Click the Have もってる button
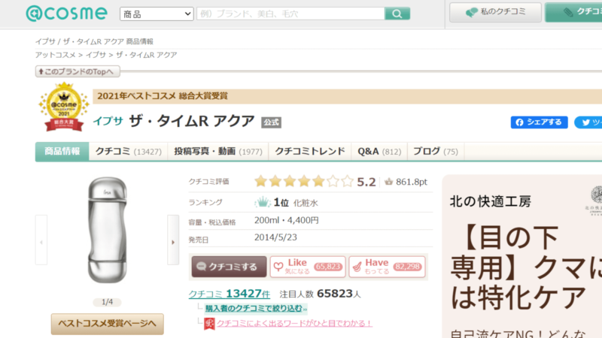Screen dimensions: 602x338 click(387, 267)
